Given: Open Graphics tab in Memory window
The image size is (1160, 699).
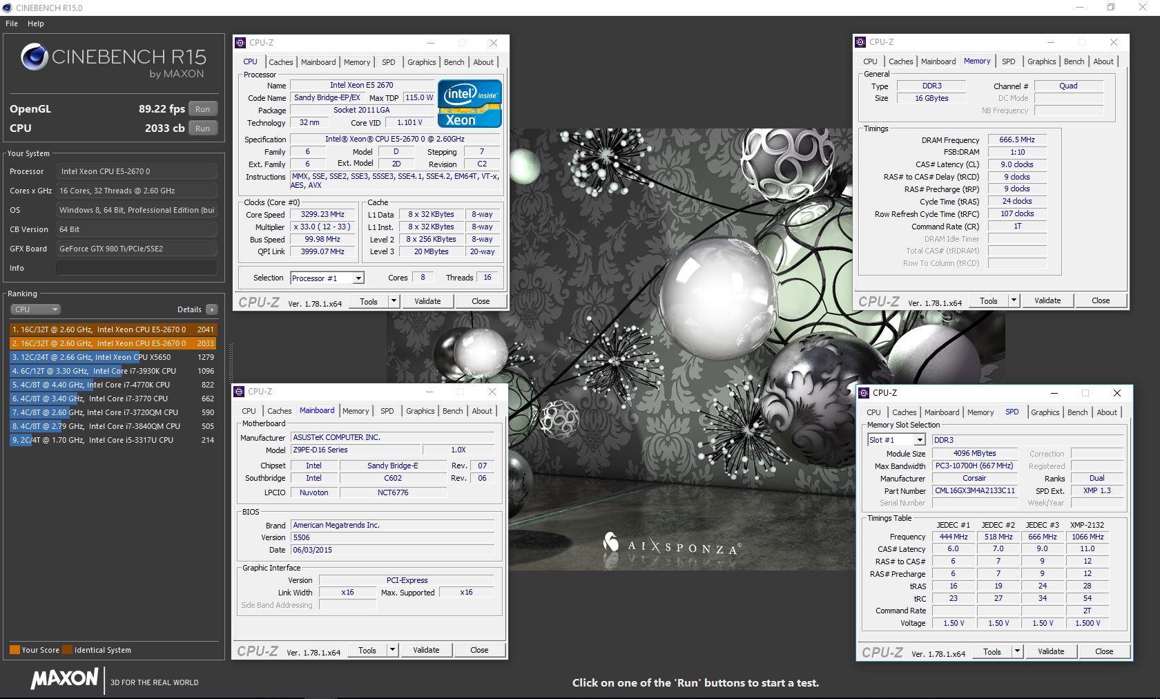Looking at the screenshot, I should click(1041, 61).
